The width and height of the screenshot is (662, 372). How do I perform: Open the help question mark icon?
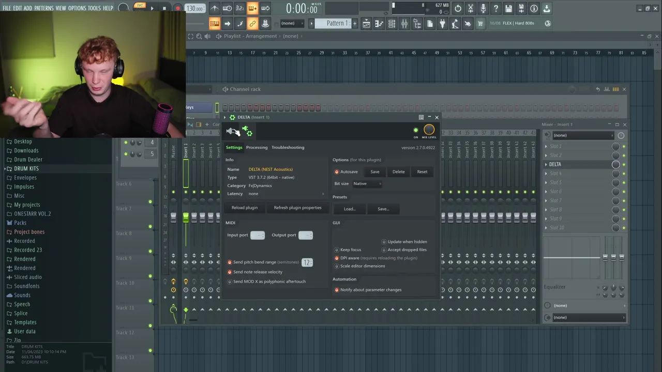(496, 8)
